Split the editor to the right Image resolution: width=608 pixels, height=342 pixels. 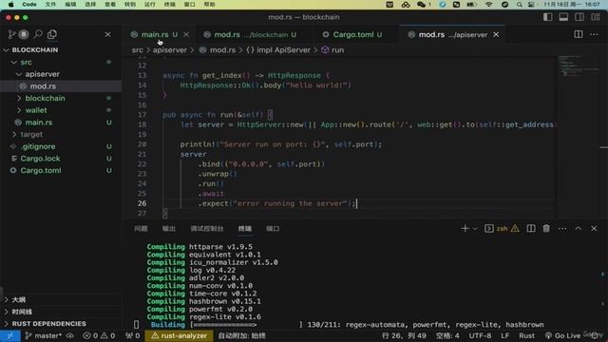pyautogui.click(x=579, y=34)
